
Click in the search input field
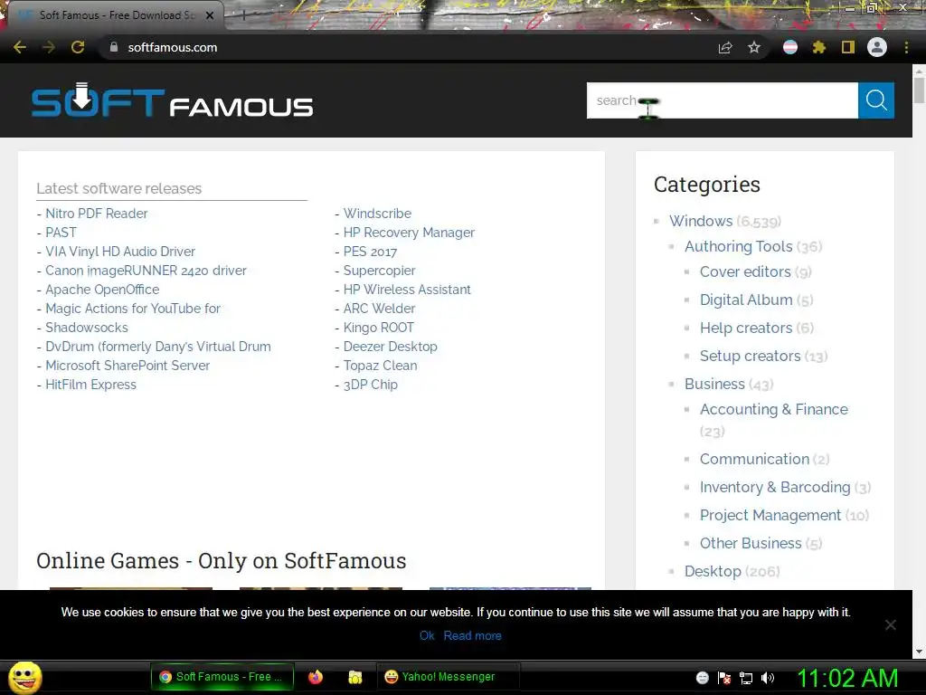point(723,100)
